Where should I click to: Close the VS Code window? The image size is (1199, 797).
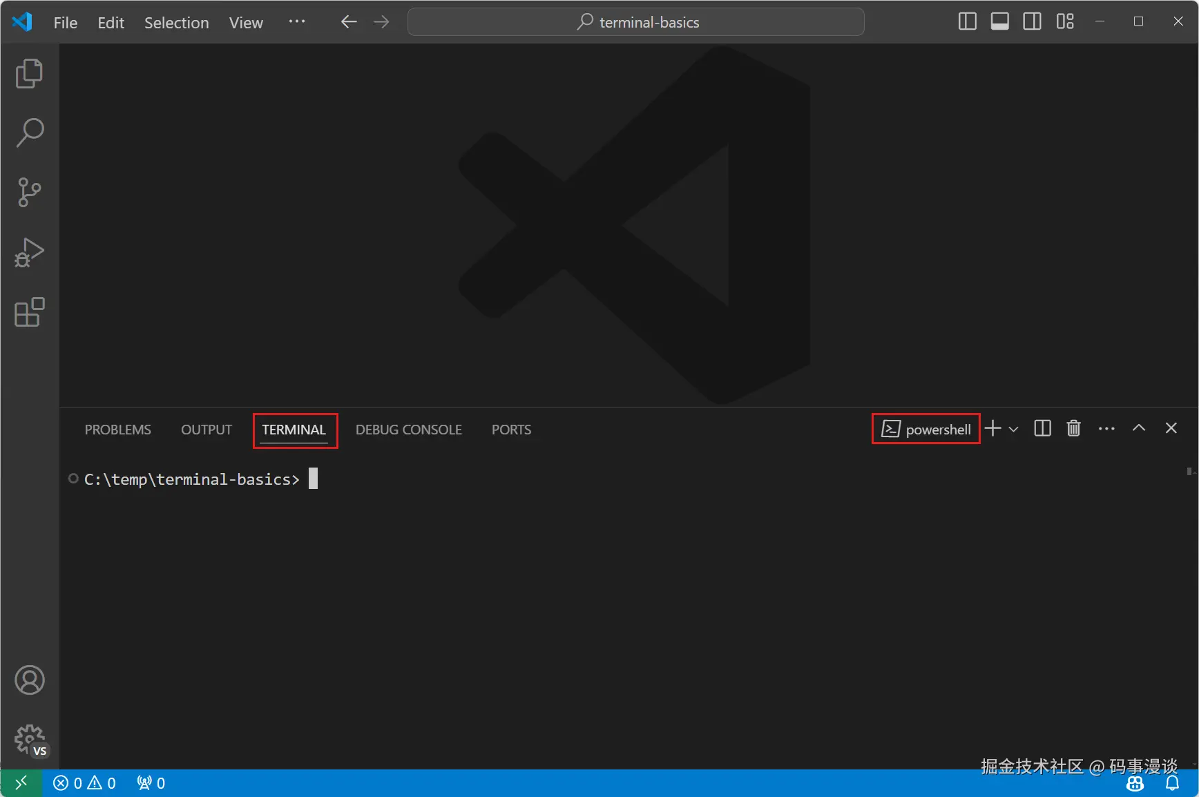coord(1178,22)
